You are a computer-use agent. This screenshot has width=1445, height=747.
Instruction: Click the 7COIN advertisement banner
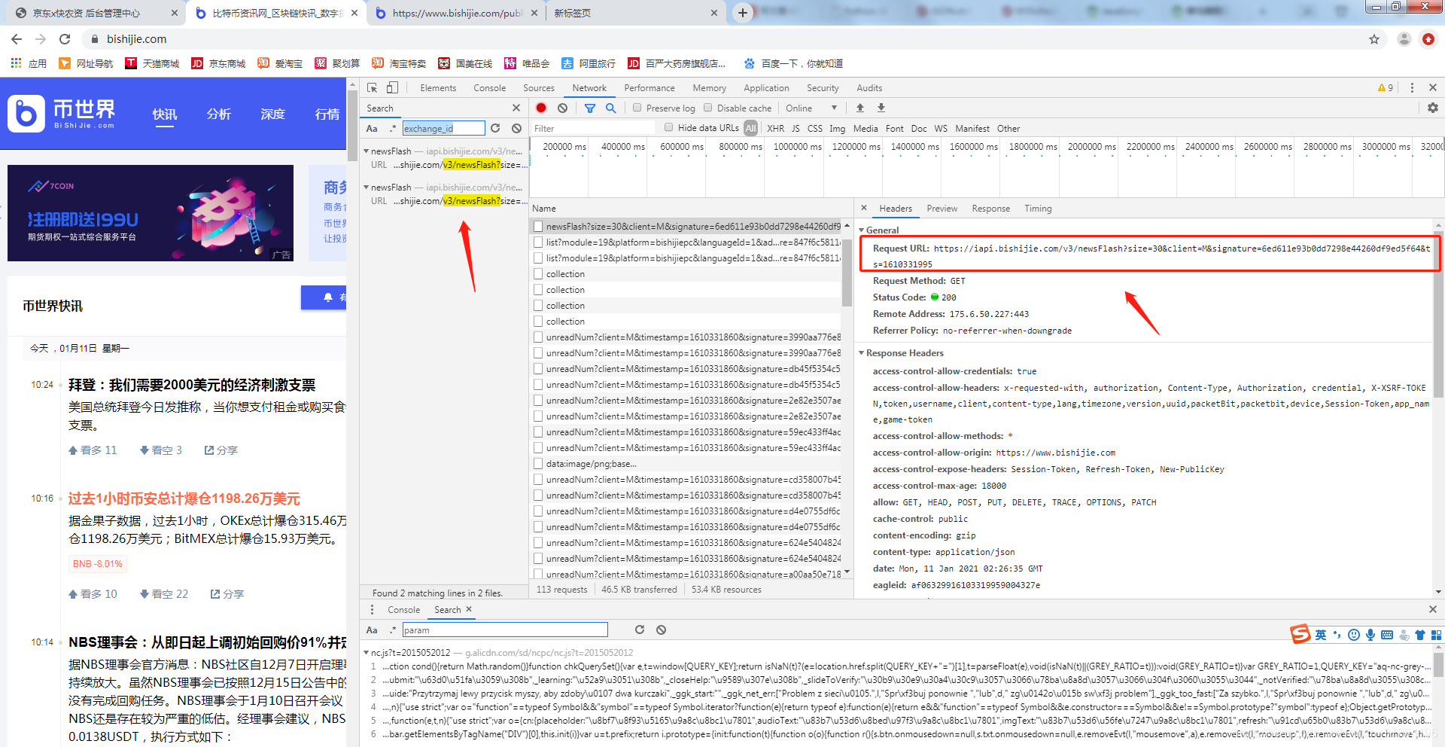(151, 213)
